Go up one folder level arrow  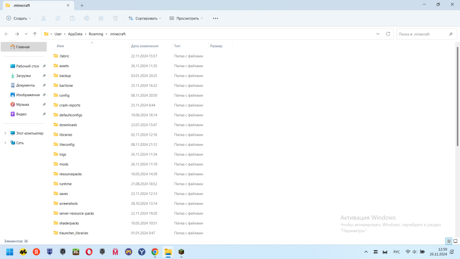tap(35, 34)
